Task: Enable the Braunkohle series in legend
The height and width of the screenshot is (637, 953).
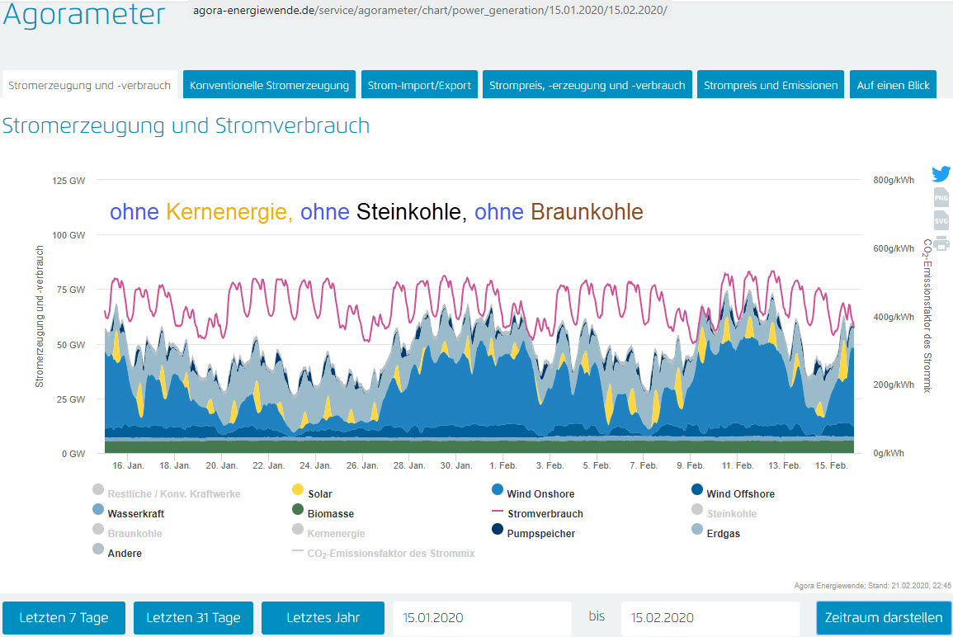Action: click(x=134, y=533)
